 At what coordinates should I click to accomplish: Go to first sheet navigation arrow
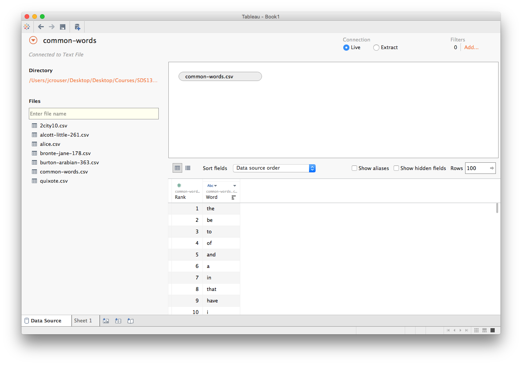click(448, 330)
